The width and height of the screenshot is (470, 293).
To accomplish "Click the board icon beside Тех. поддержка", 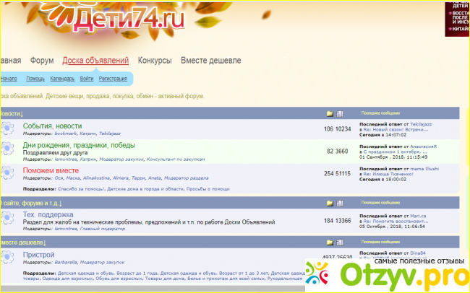I will [x=7, y=218].
